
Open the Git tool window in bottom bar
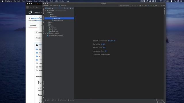(x=47, y=100)
